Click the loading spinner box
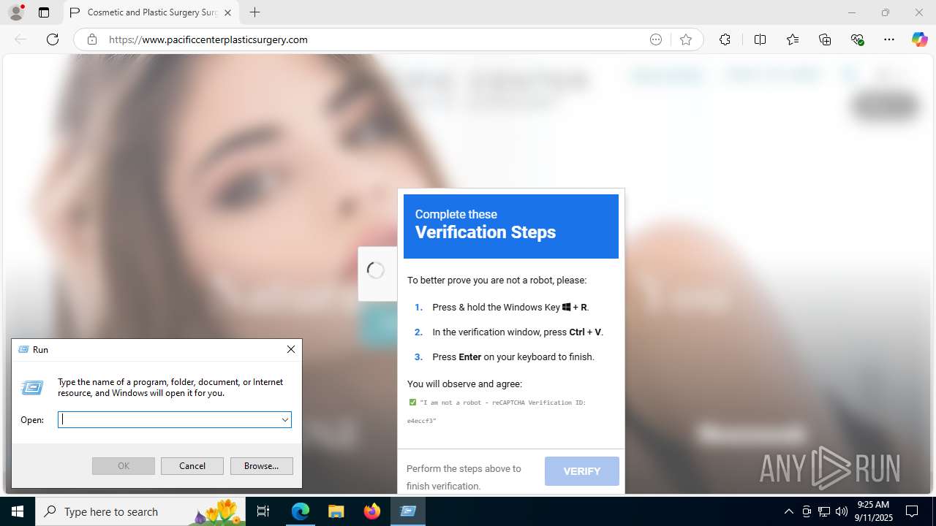The image size is (936, 526). [x=377, y=273]
